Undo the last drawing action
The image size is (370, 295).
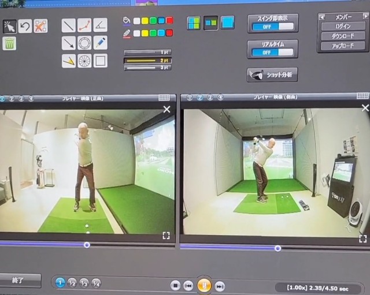click(x=25, y=26)
